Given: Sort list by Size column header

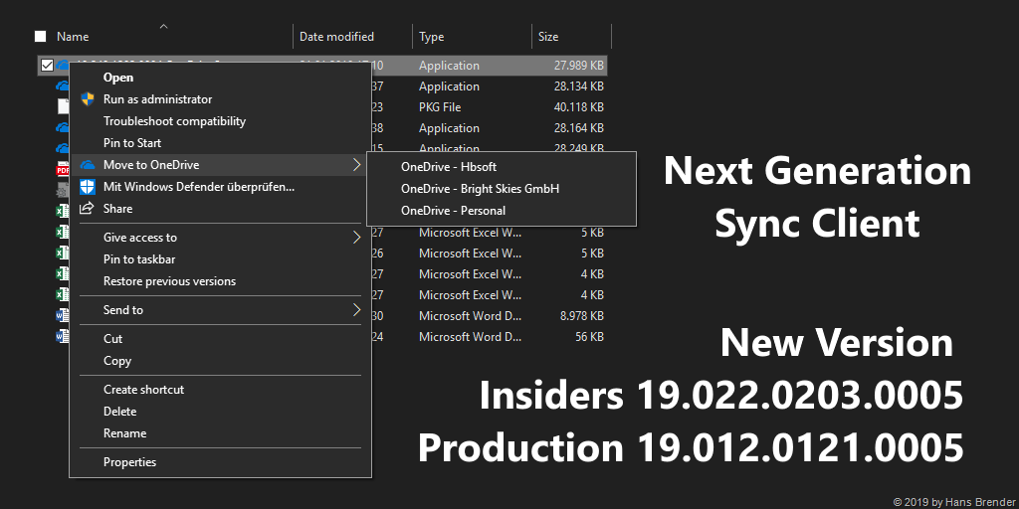Looking at the screenshot, I should (548, 37).
